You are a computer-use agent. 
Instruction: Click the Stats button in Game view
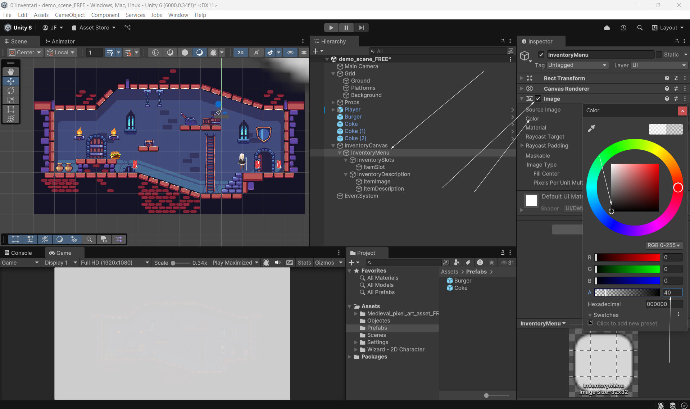tap(304, 263)
